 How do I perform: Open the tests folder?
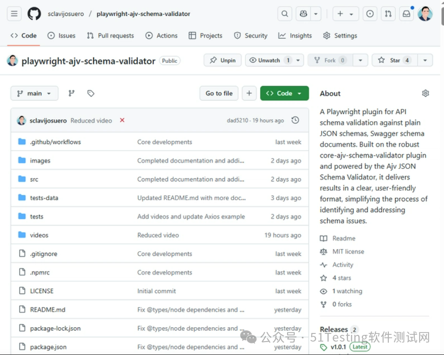36,217
